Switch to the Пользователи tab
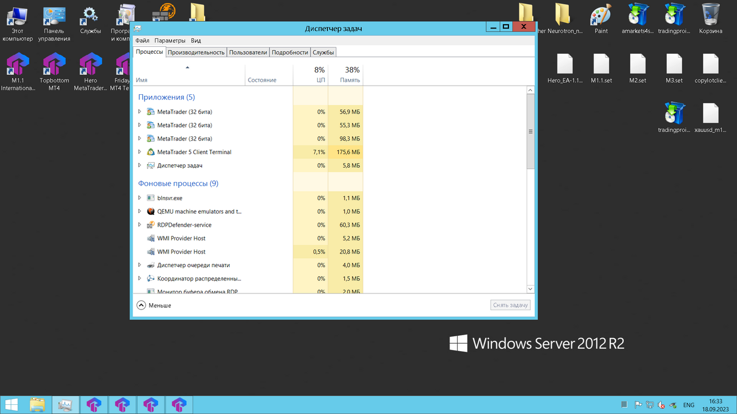 (248, 53)
